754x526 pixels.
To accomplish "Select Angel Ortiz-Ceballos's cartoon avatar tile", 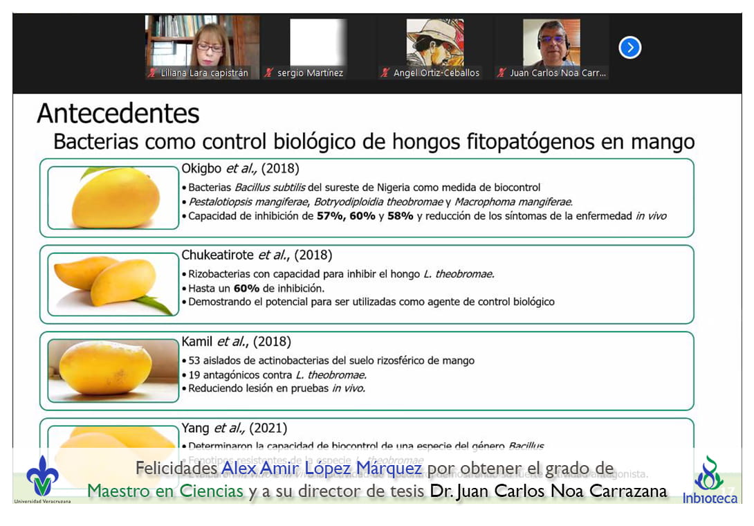I will click(x=434, y=42).
